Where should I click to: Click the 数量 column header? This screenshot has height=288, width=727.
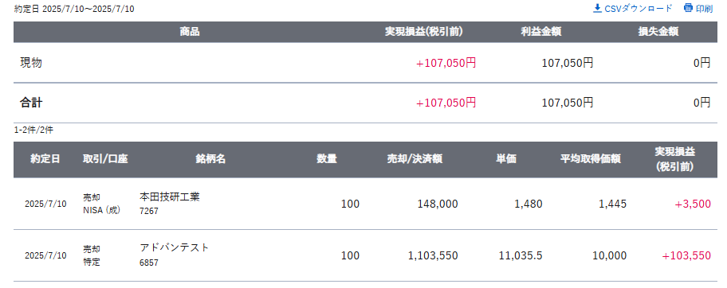click(x=327, y=159)
